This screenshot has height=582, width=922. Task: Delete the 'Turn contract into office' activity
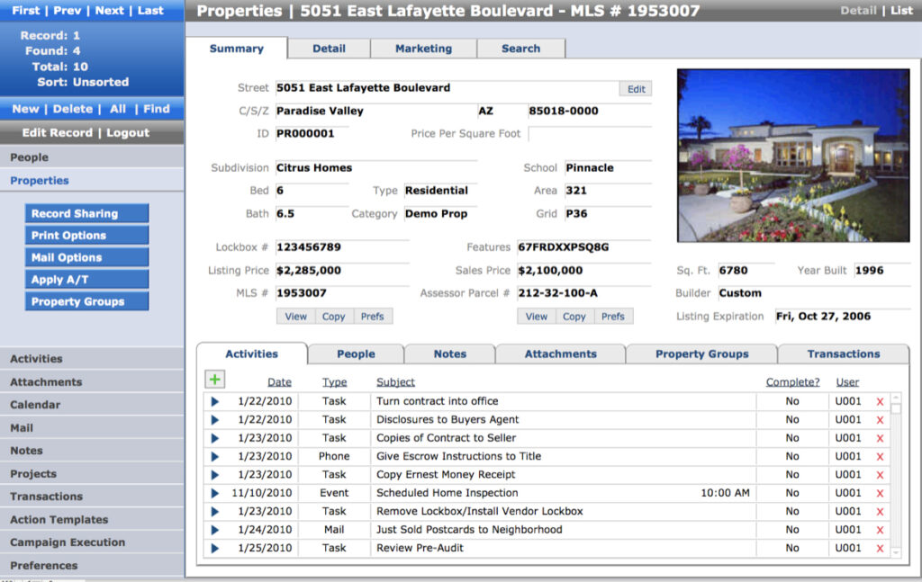[880, 402]
